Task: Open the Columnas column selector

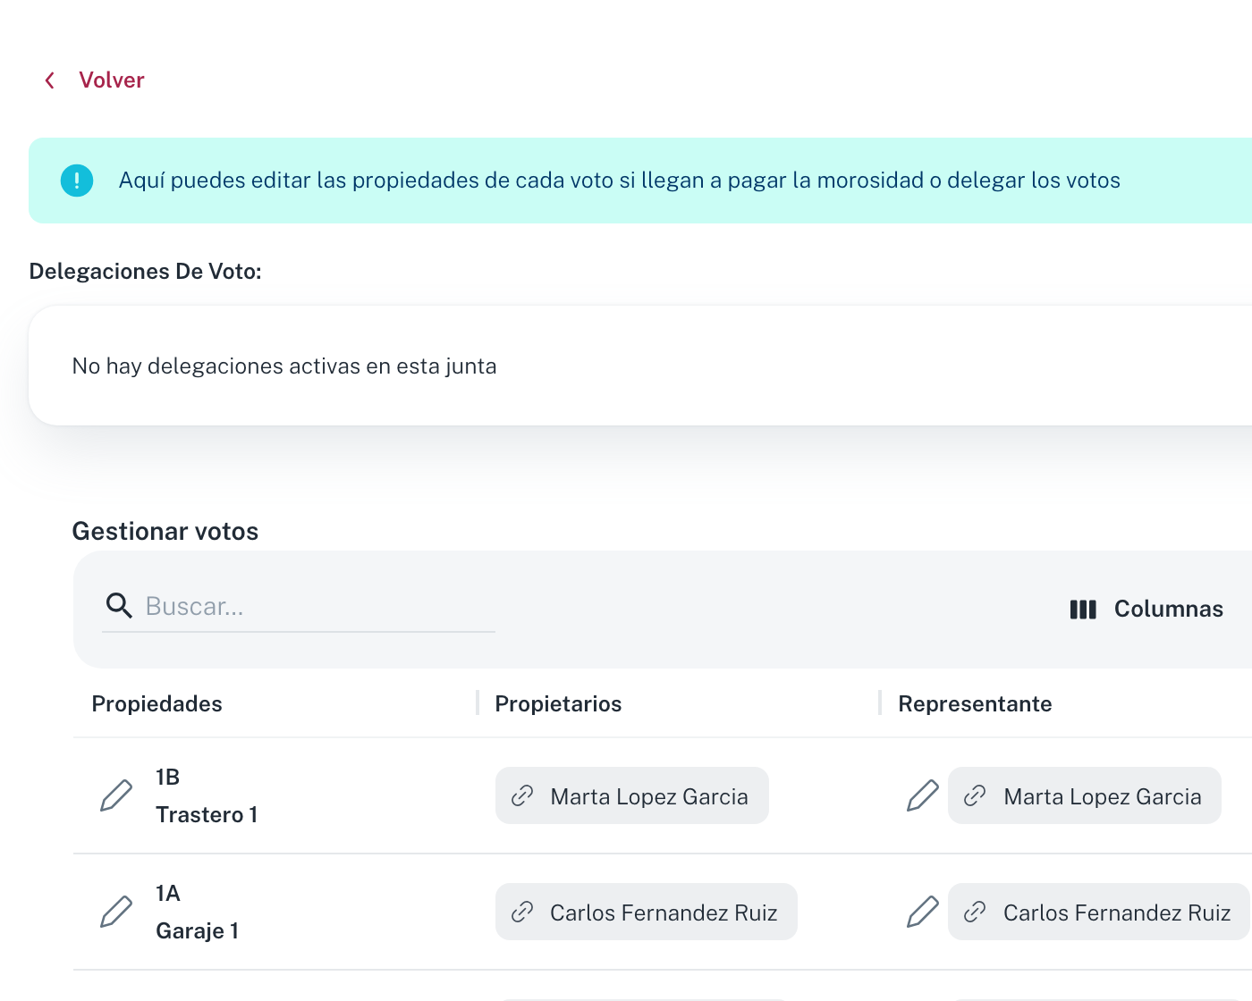Action: [x=1146, y=610]
